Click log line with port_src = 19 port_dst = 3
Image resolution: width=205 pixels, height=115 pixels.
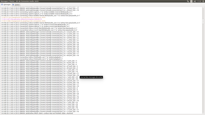tap(40, 88)
